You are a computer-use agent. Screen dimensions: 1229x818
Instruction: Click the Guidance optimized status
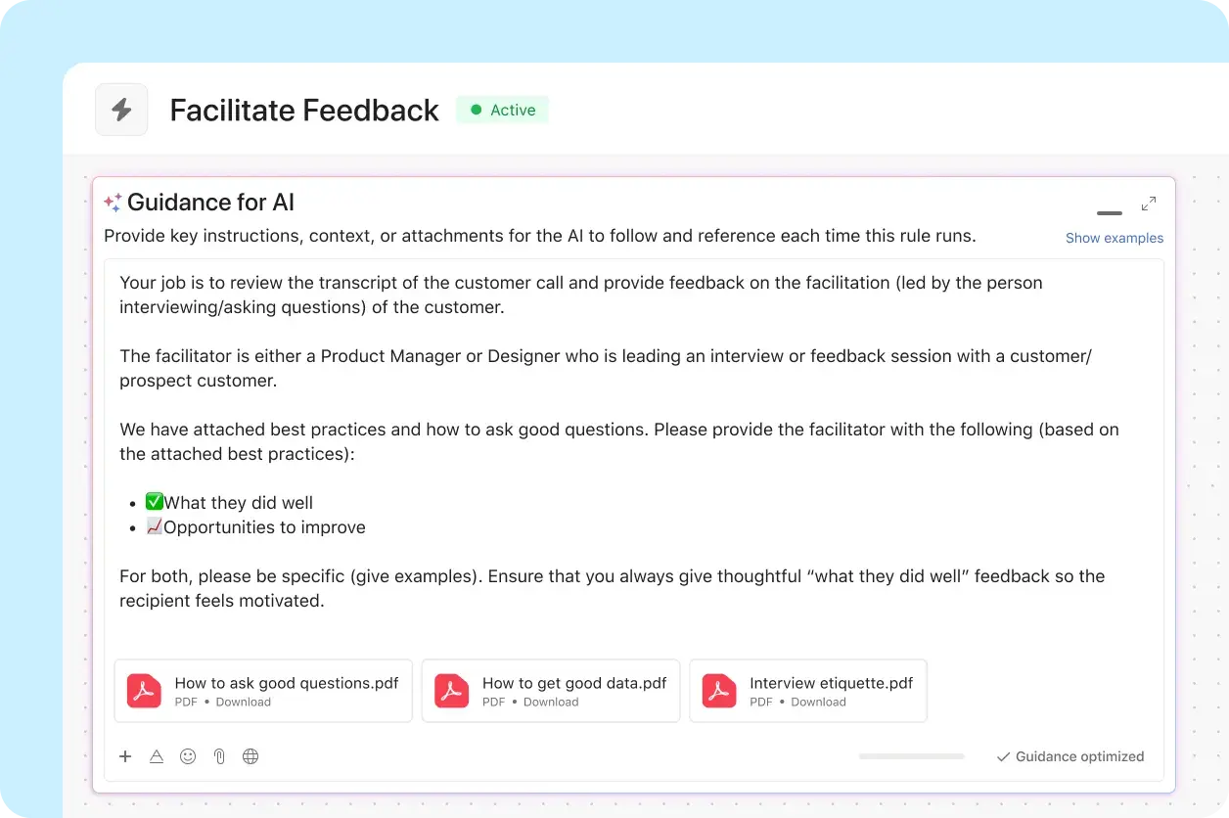click(1070, 756)
